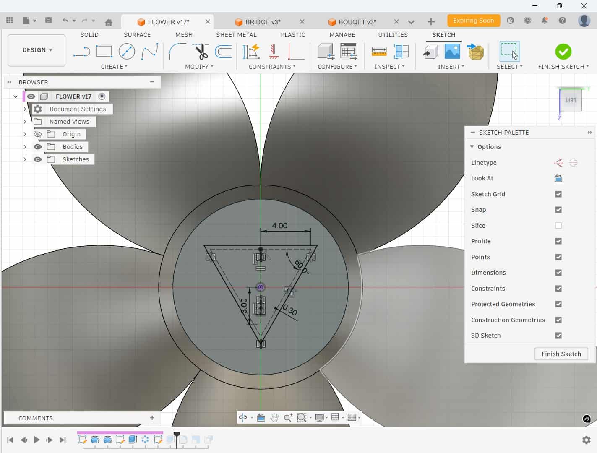Viewport: 597px width, 453px height.
Task: Pick the Fit Point Spline tool
Action: coord(150,52)
